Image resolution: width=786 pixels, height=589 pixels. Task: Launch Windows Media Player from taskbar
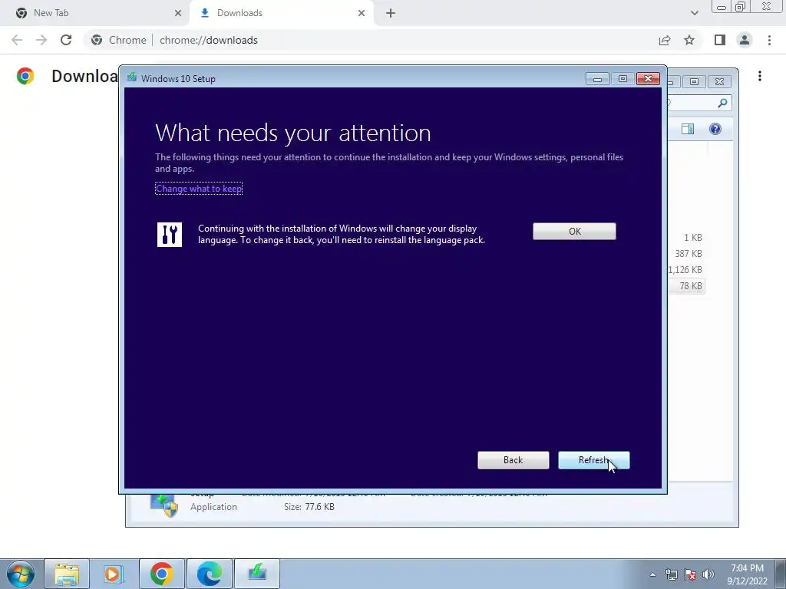(x=114, y=574)
